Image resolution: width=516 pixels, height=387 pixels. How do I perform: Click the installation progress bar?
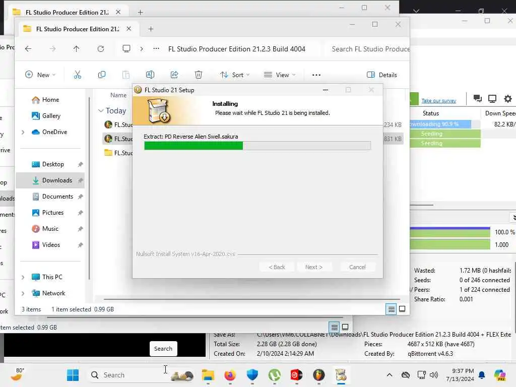257,146
